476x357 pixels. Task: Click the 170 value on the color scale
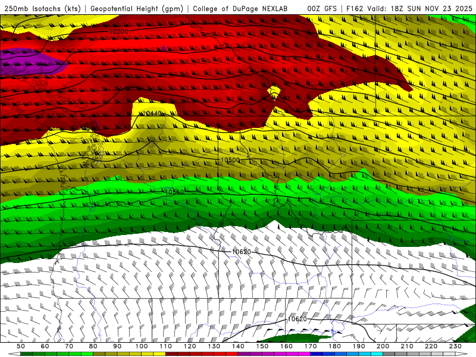tap(311, 346)
